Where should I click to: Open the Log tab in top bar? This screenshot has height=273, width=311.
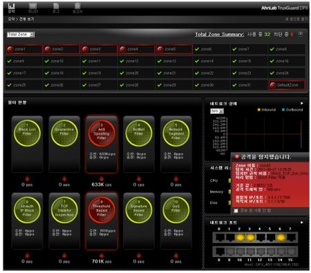56,8
